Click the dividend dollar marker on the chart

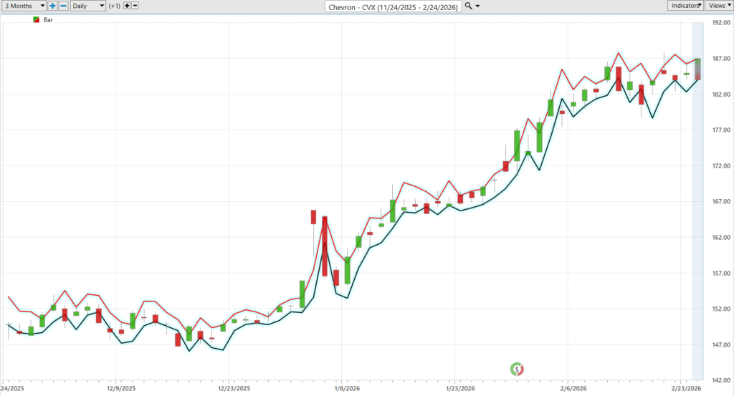pos(516,370)
